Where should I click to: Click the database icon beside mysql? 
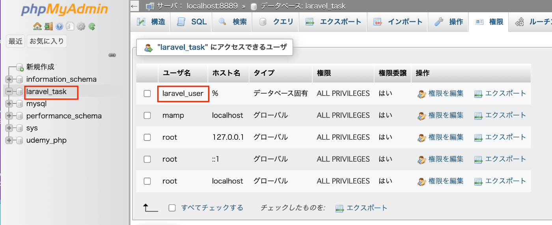pyautogui.click(x=19, y=104)
